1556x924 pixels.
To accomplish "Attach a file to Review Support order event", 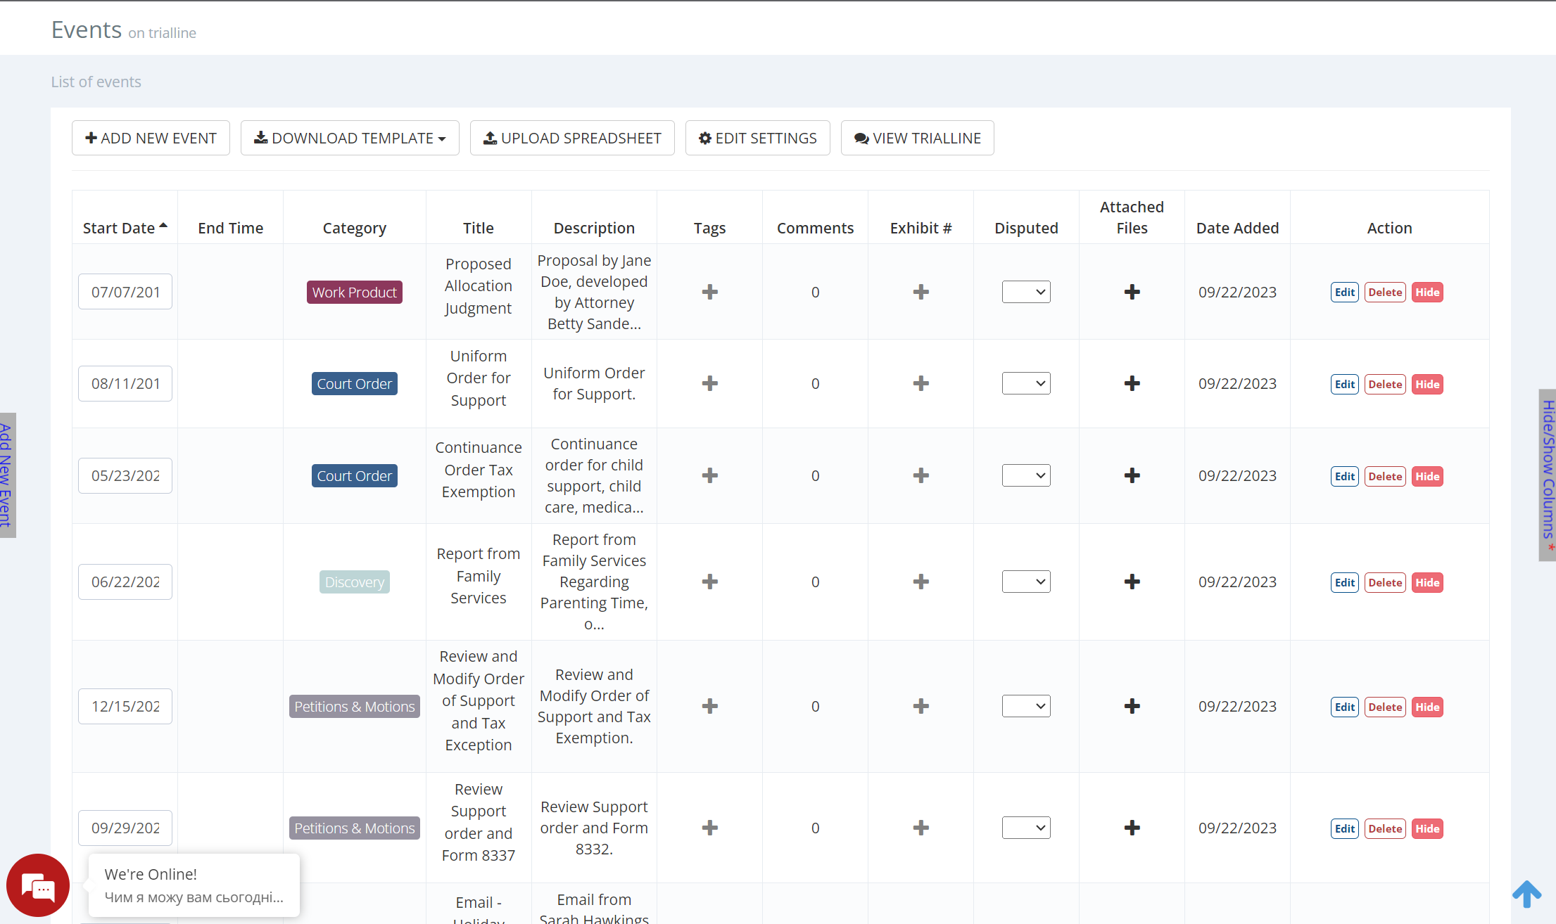I will 1132,828.
